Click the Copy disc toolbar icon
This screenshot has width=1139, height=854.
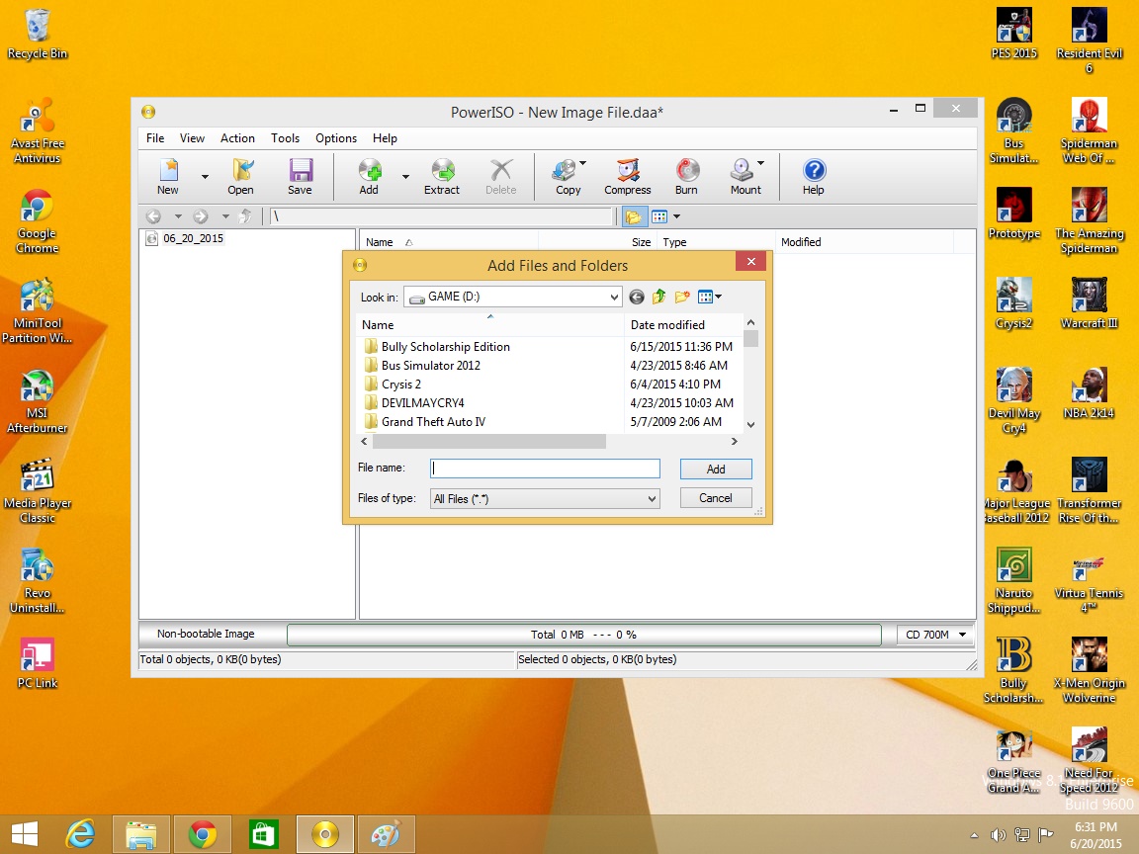[x=569, y=177]
